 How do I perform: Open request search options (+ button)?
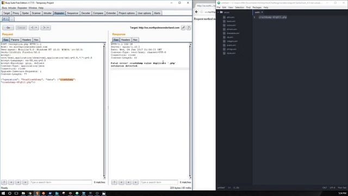tap(18, 182)
